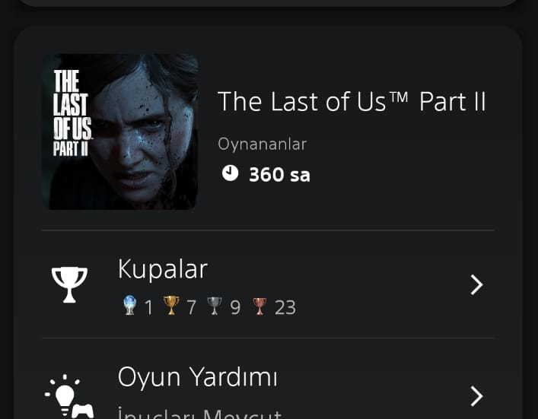The width and height of the screenshot is (538, 419).
Task: Open the Kupalar menu entry
Action: tap(269, 284)
